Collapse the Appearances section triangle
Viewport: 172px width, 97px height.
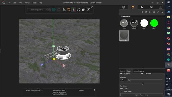pos(121,16)
